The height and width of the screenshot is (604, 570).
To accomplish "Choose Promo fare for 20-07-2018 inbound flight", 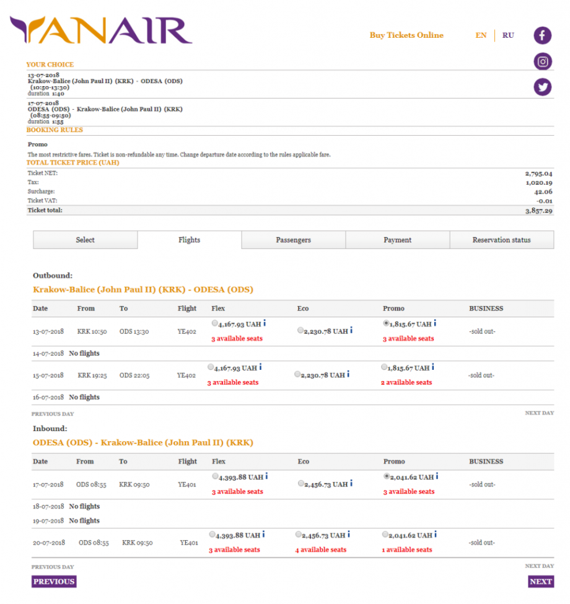I will coord(385,535).
